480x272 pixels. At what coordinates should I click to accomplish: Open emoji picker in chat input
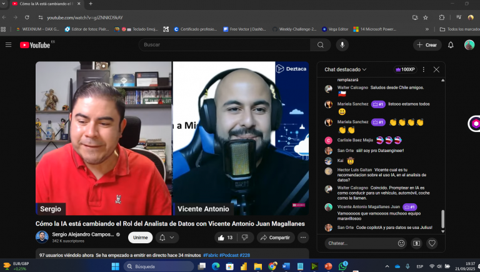point(401,243)
